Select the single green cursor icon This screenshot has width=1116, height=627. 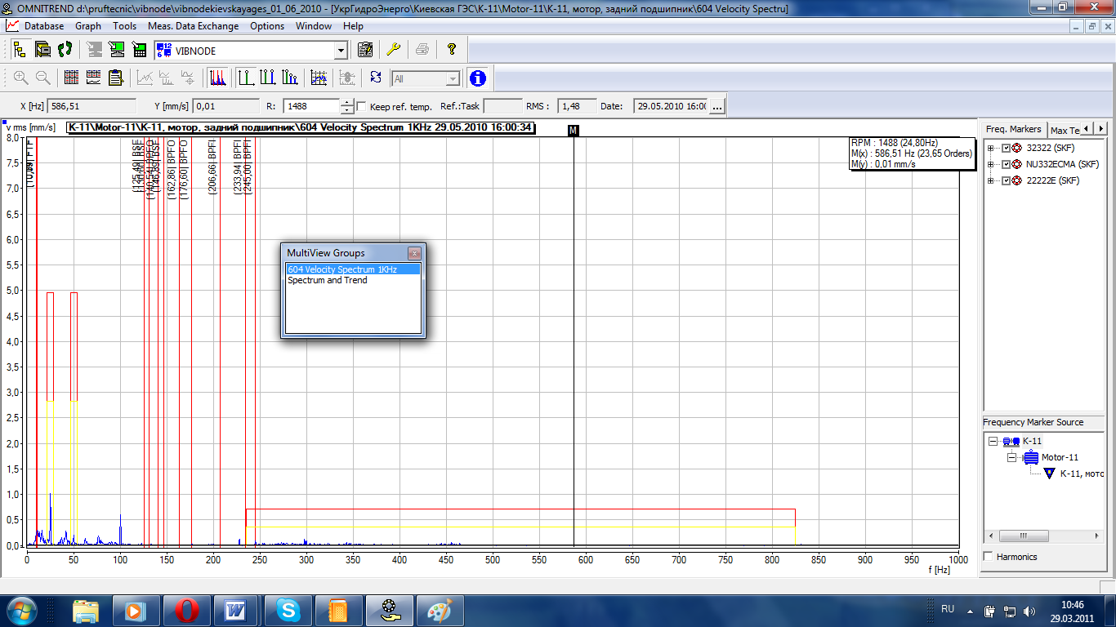point(246,78)
